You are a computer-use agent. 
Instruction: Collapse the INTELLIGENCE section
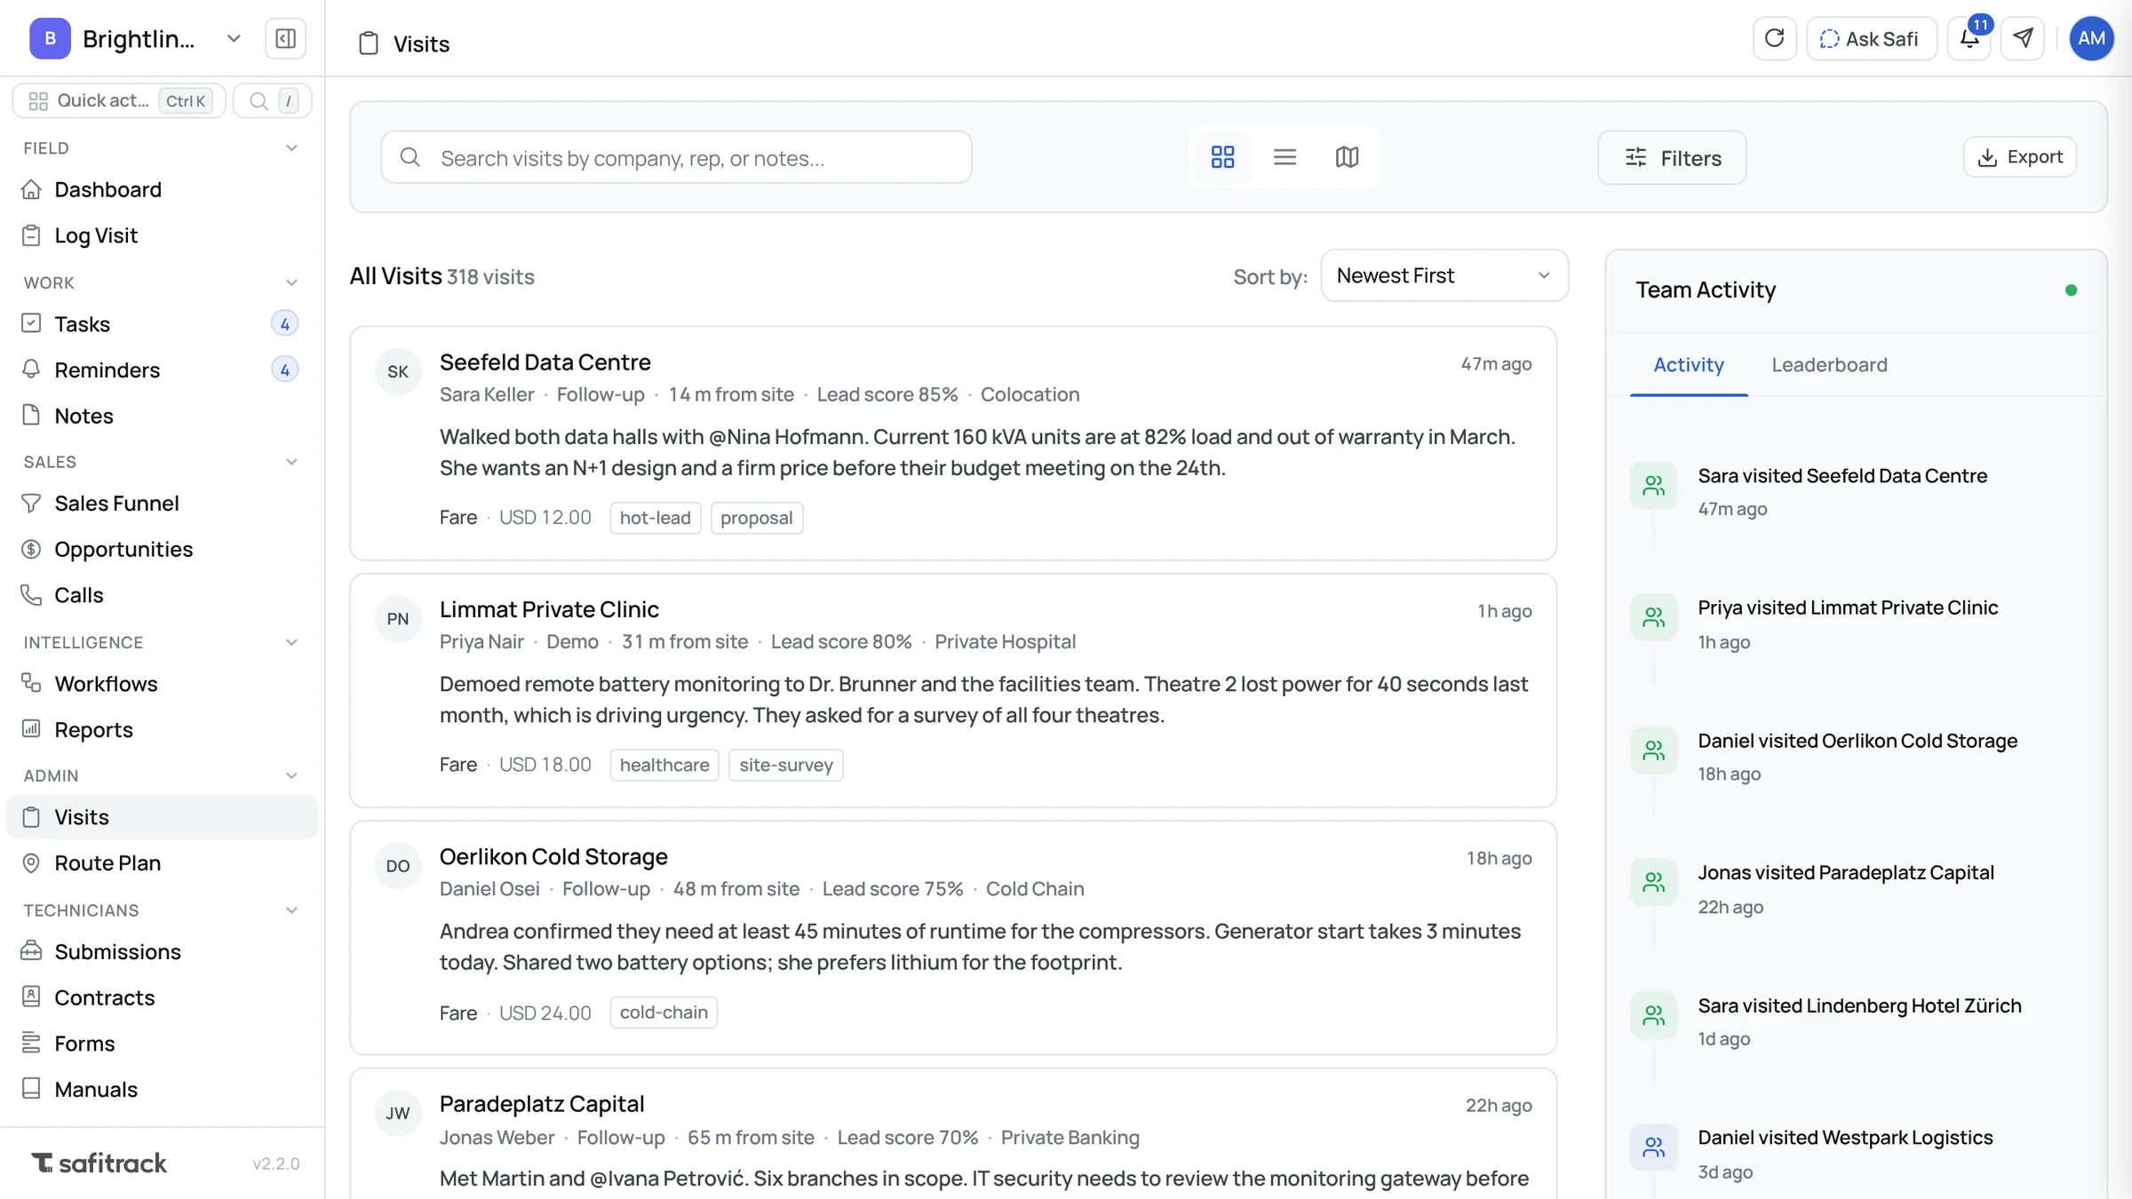tap(291, 642)
